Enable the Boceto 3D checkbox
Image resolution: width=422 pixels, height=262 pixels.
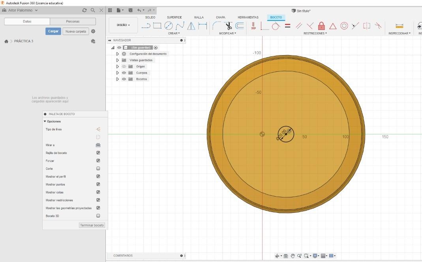click(x=98, y=216)
